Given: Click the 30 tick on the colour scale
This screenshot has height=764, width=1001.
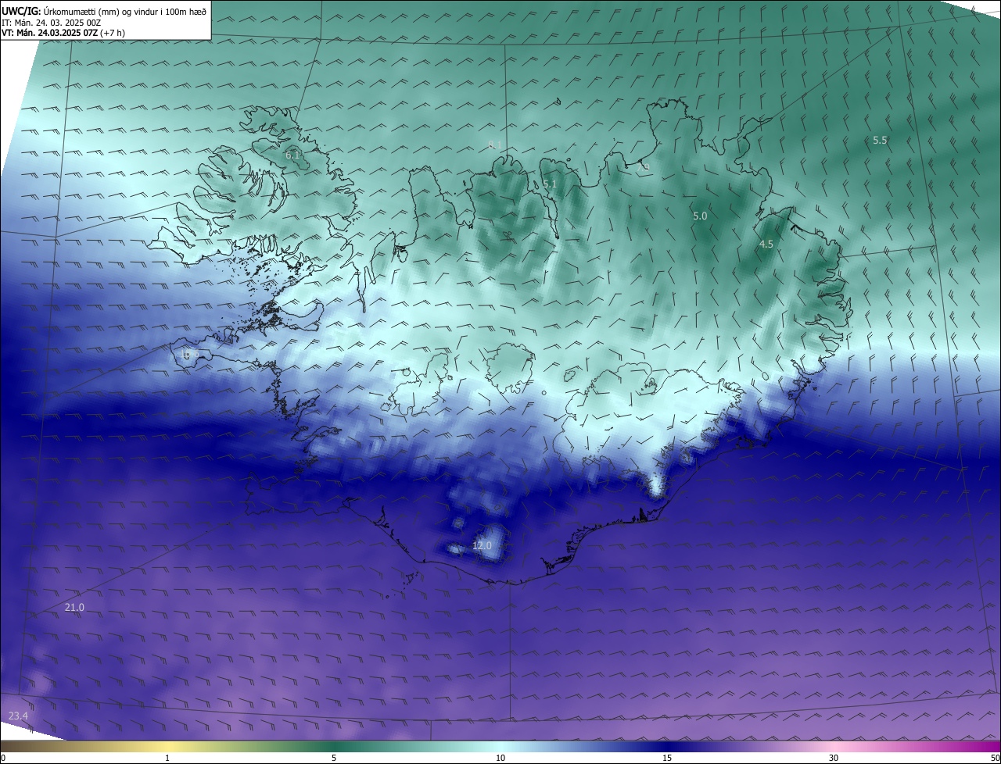Looking at the screenshot, I should point(834,758).
